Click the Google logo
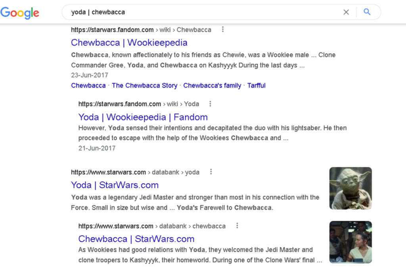This screenshot has width=406, height=279. click(20, 13)
